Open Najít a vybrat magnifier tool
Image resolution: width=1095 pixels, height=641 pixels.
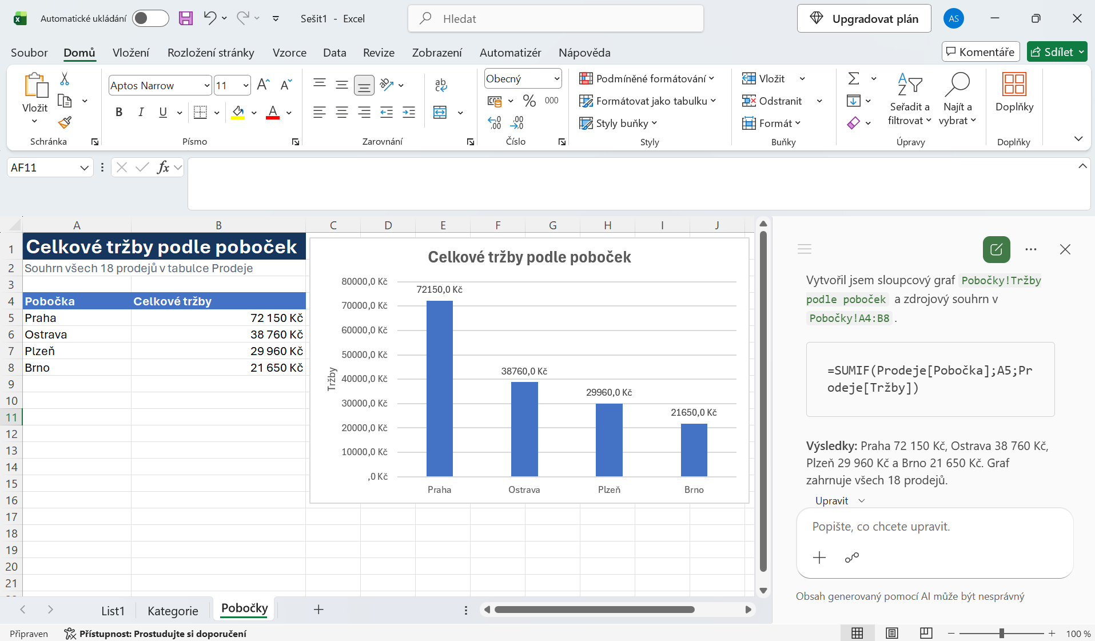pyautogui.click(x=957, y=99)
